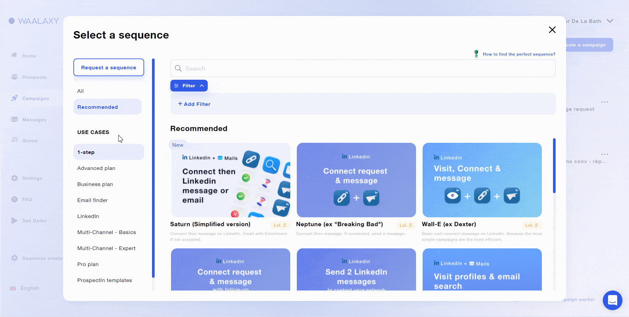This screenshot has height=317, width=629.
Task: Close the Select a sequence dialog
Action: tap(552, 30)
